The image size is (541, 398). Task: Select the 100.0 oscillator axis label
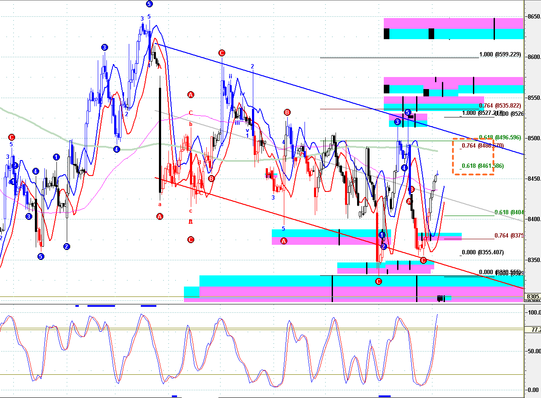(x=534, y=312)
